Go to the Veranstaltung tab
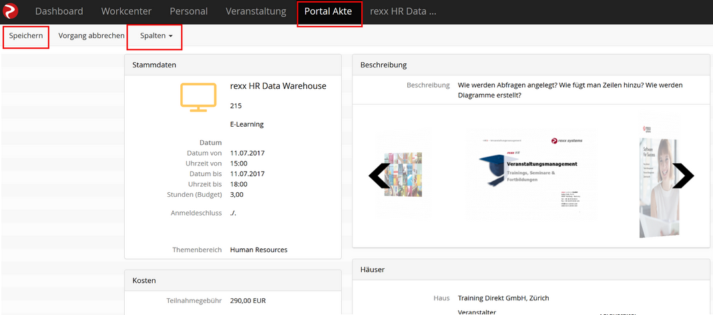Image resolution: width=713 pixels, height=315 pixels. [x=256, y=11]
